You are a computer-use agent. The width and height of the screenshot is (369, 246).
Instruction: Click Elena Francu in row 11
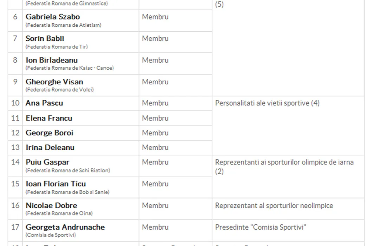point(49,118)
